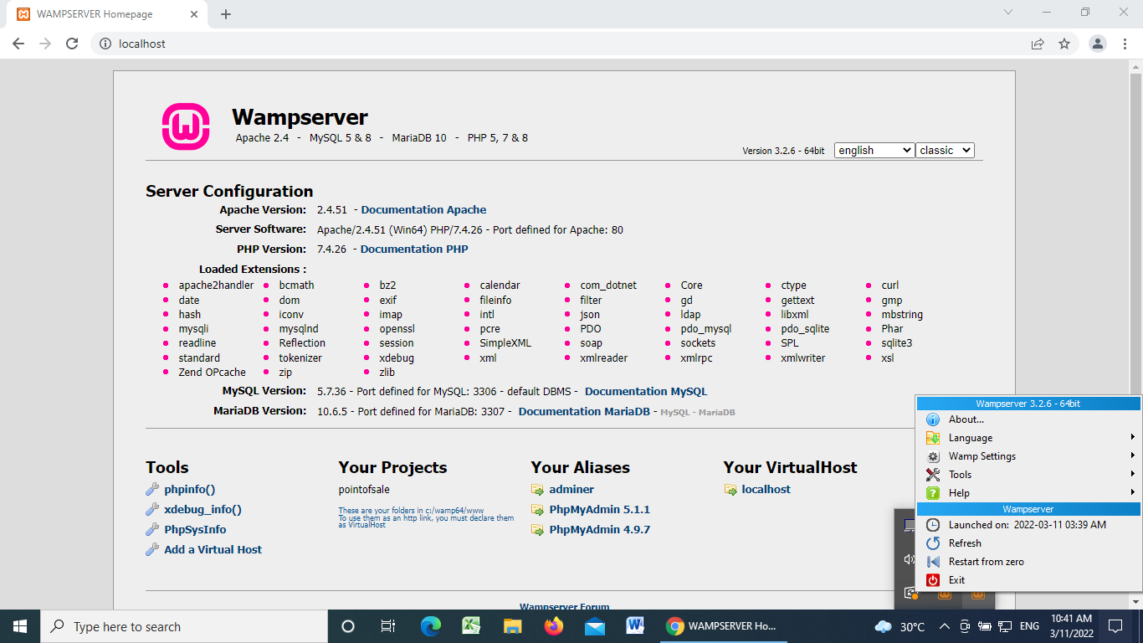Click the share icon in the address bar
The height and width of the screenshot is (643, 1143).
pos(1038,44)
